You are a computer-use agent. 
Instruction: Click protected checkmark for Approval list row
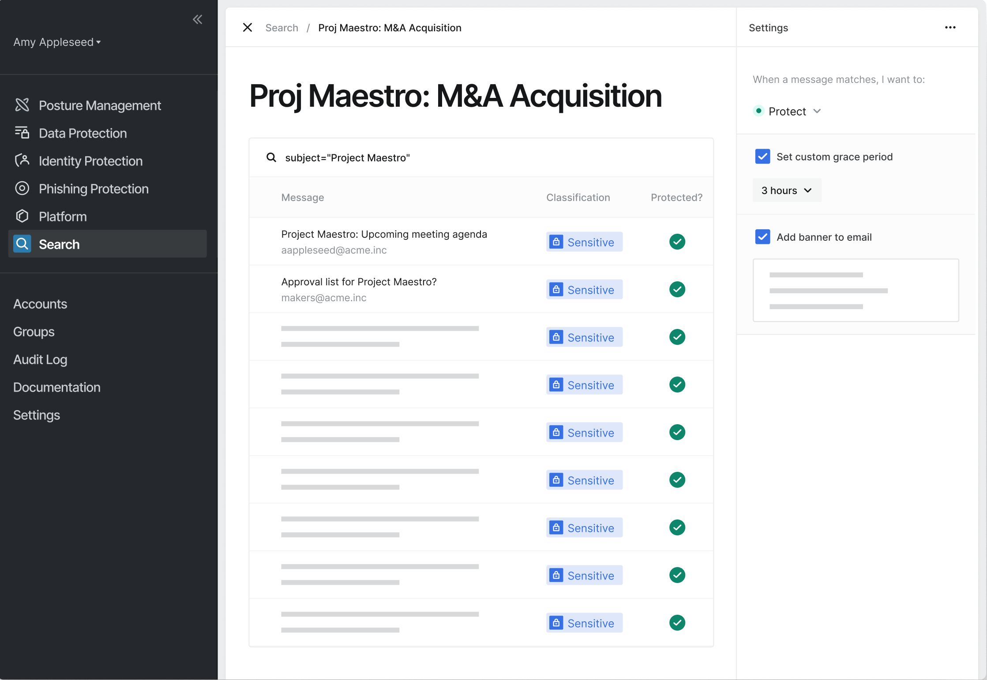[677, 289]
